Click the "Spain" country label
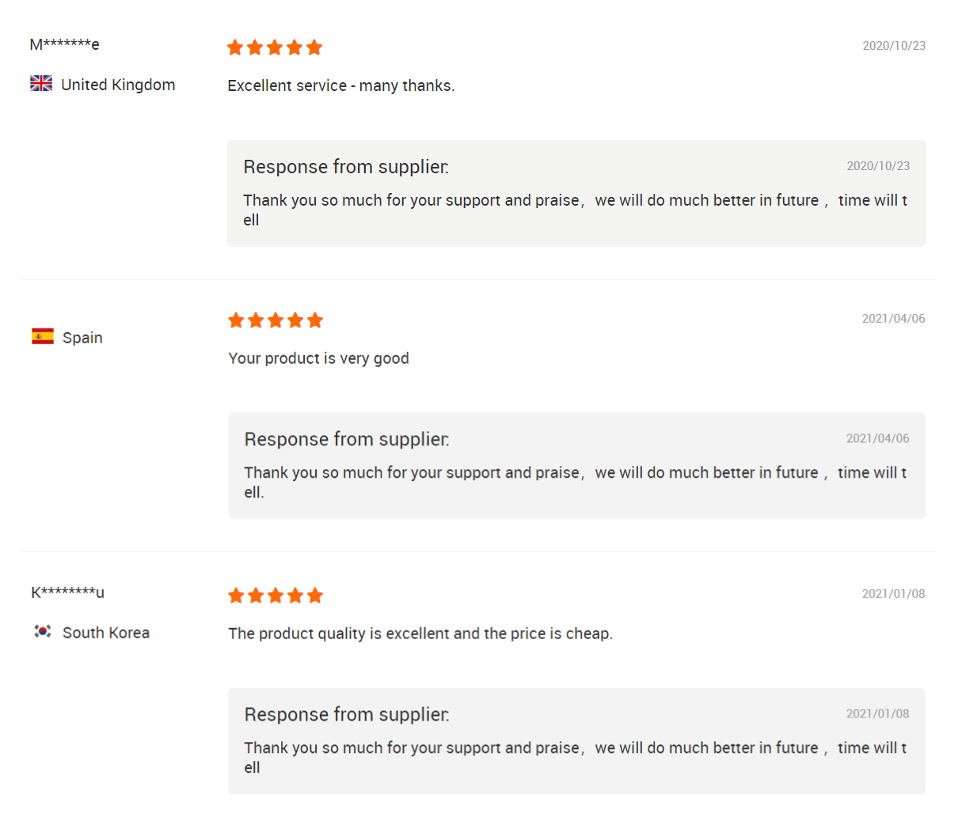 click(x=82, y=338)
